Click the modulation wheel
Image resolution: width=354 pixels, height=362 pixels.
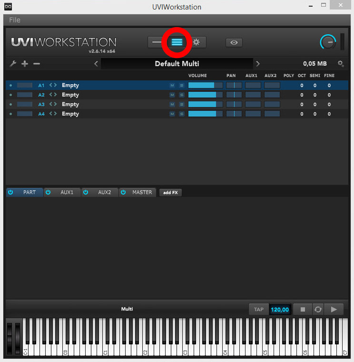point(18,338)
